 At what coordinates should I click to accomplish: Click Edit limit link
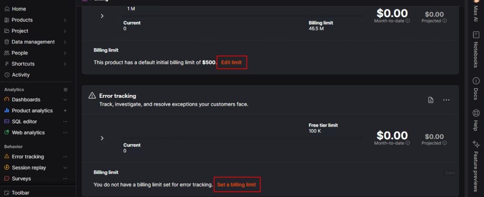tap(232, 62)
